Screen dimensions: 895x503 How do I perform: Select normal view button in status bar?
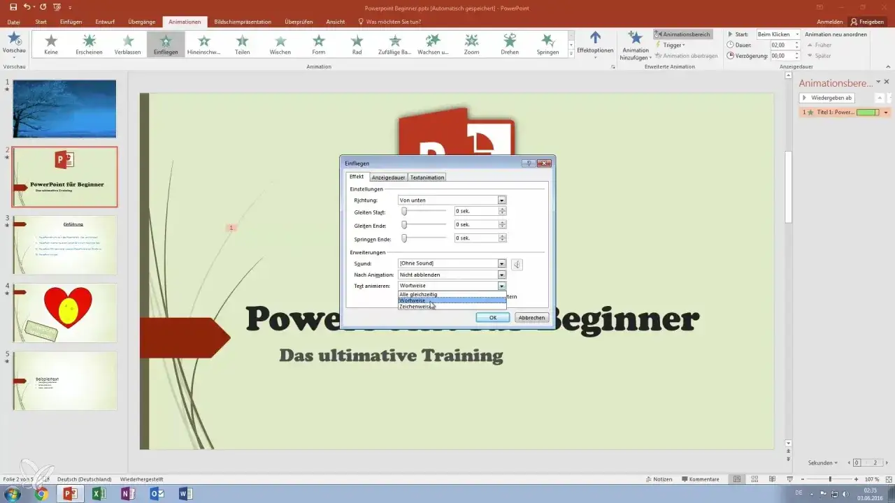[x=736, y=479]
